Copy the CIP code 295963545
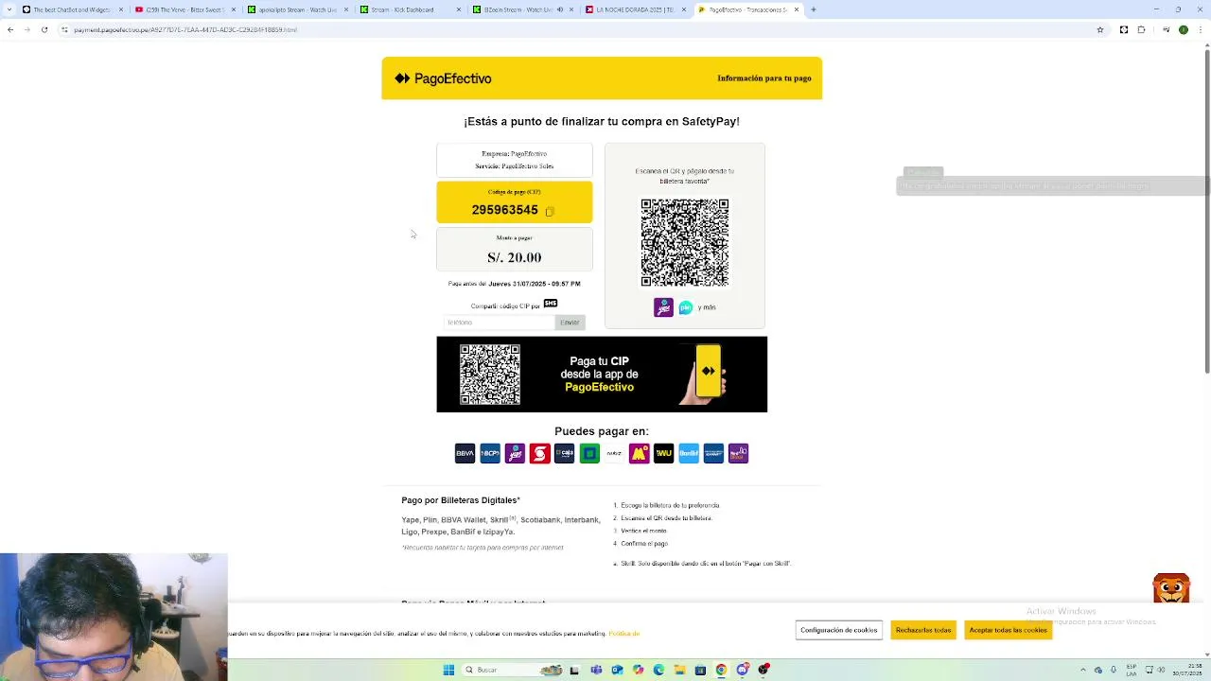1211x681 pixels. coord(550,211)
